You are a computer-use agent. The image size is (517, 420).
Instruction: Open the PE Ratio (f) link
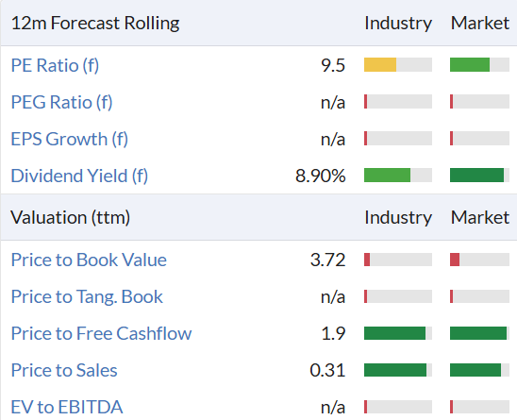point(55,65)
